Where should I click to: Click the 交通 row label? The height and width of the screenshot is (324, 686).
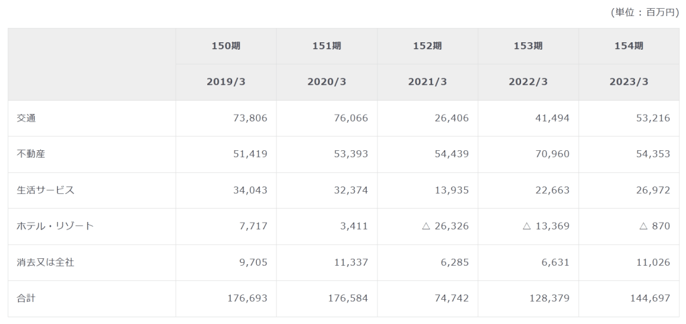(26, 118)
